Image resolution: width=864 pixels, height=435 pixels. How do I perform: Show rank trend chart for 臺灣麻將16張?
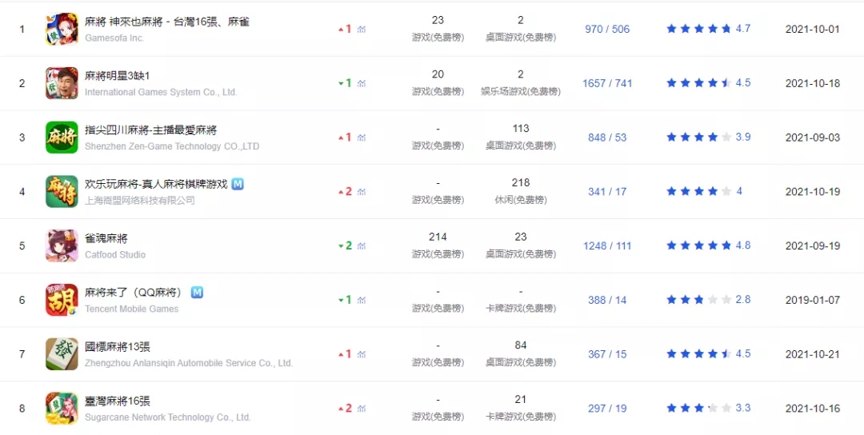pyautogui.click(x=362, y=408)
